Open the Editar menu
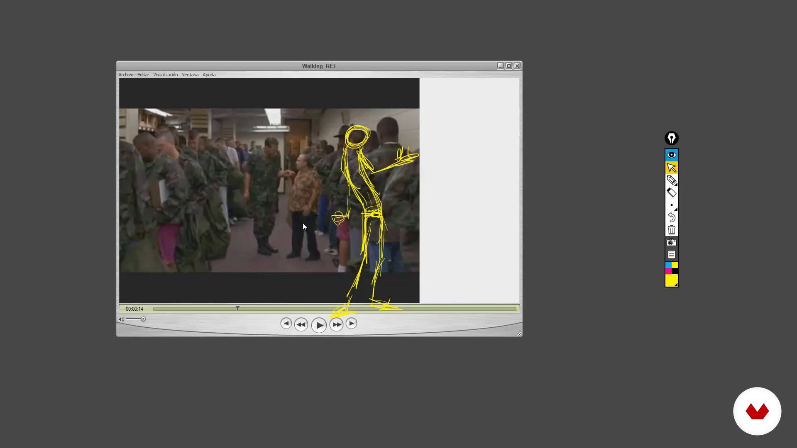This screenshot has width=797, height=448. point(143,75)
